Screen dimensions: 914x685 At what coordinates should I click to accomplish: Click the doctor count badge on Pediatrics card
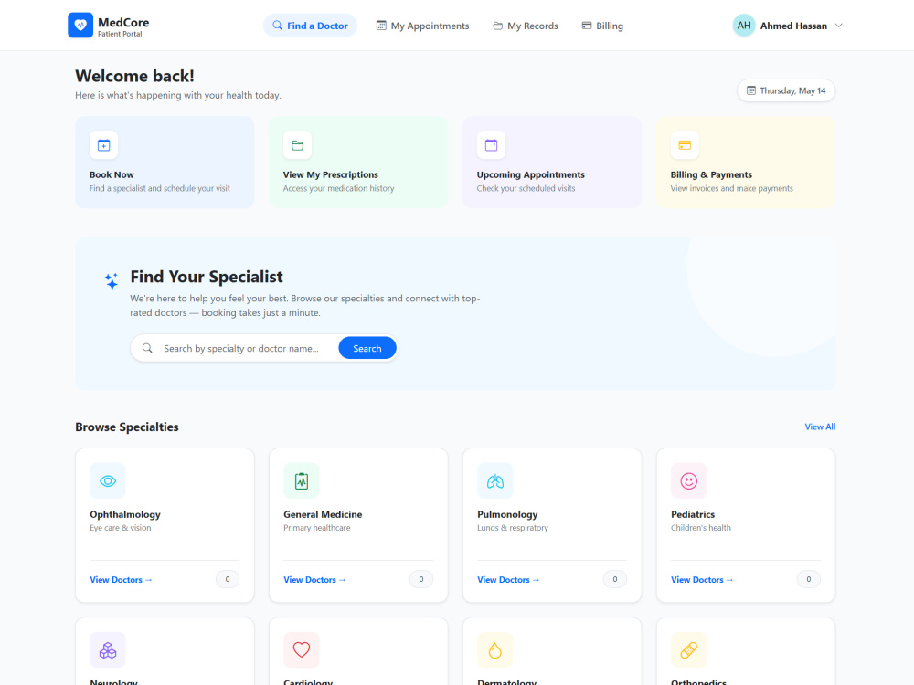tap(808, 579)
